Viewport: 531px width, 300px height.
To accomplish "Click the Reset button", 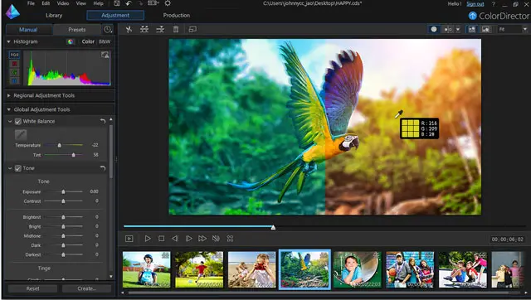I will pos(32,288).
